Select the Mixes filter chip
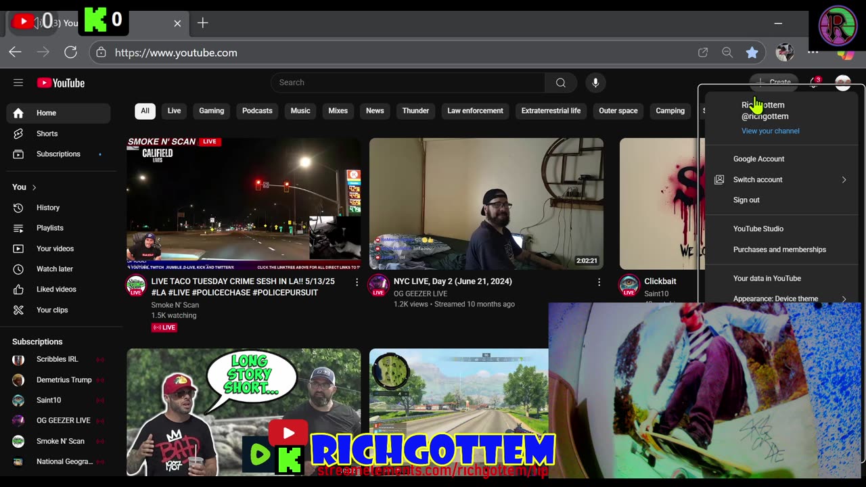866x487 pixels. tap(338, 111)
